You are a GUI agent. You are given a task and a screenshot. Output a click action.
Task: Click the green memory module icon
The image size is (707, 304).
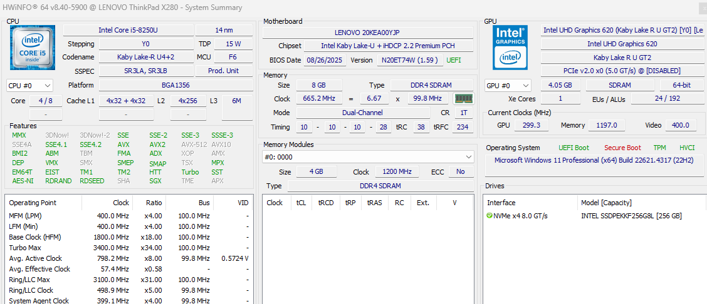pyautogui.click(x=463, y=99)
